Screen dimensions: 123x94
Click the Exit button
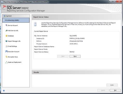(115, 90)
